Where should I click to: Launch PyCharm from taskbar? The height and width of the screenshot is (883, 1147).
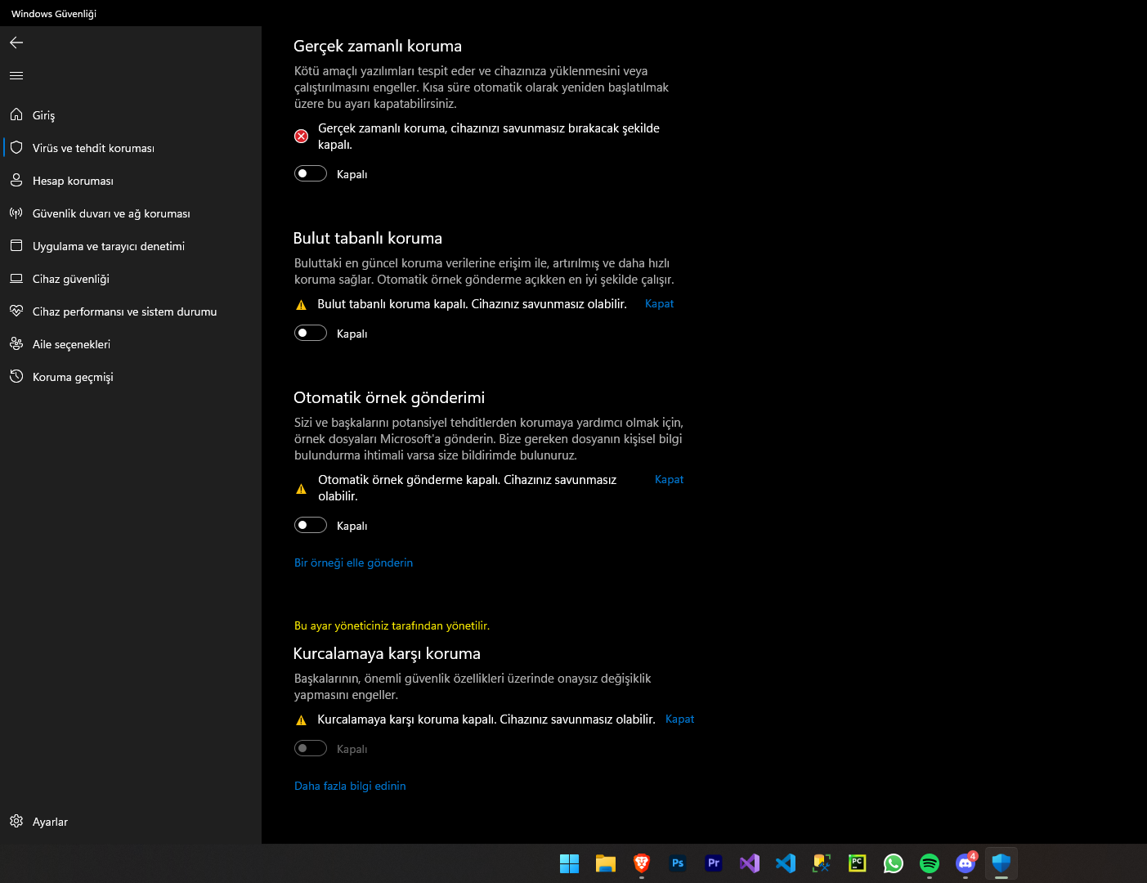pos(858,863)
